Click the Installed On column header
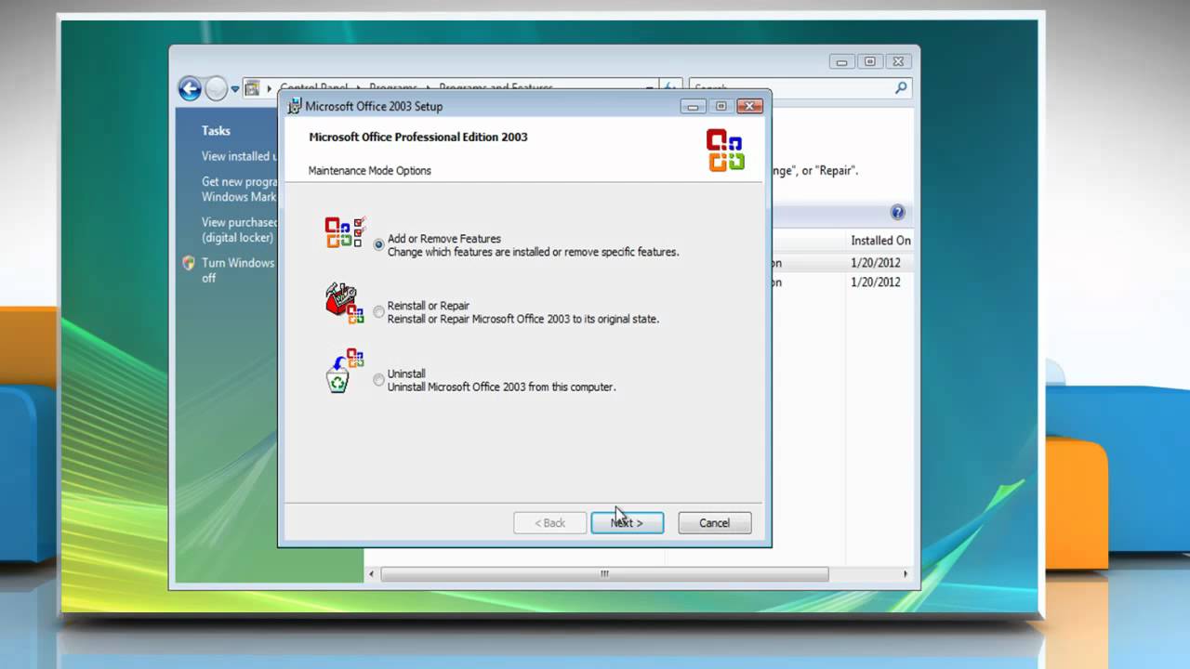 pyautogui.click(x=879, y=241)
